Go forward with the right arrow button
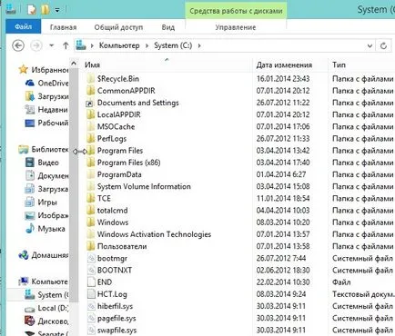The width and height of the screenshot is (395, 336). (x=36, y=45)
